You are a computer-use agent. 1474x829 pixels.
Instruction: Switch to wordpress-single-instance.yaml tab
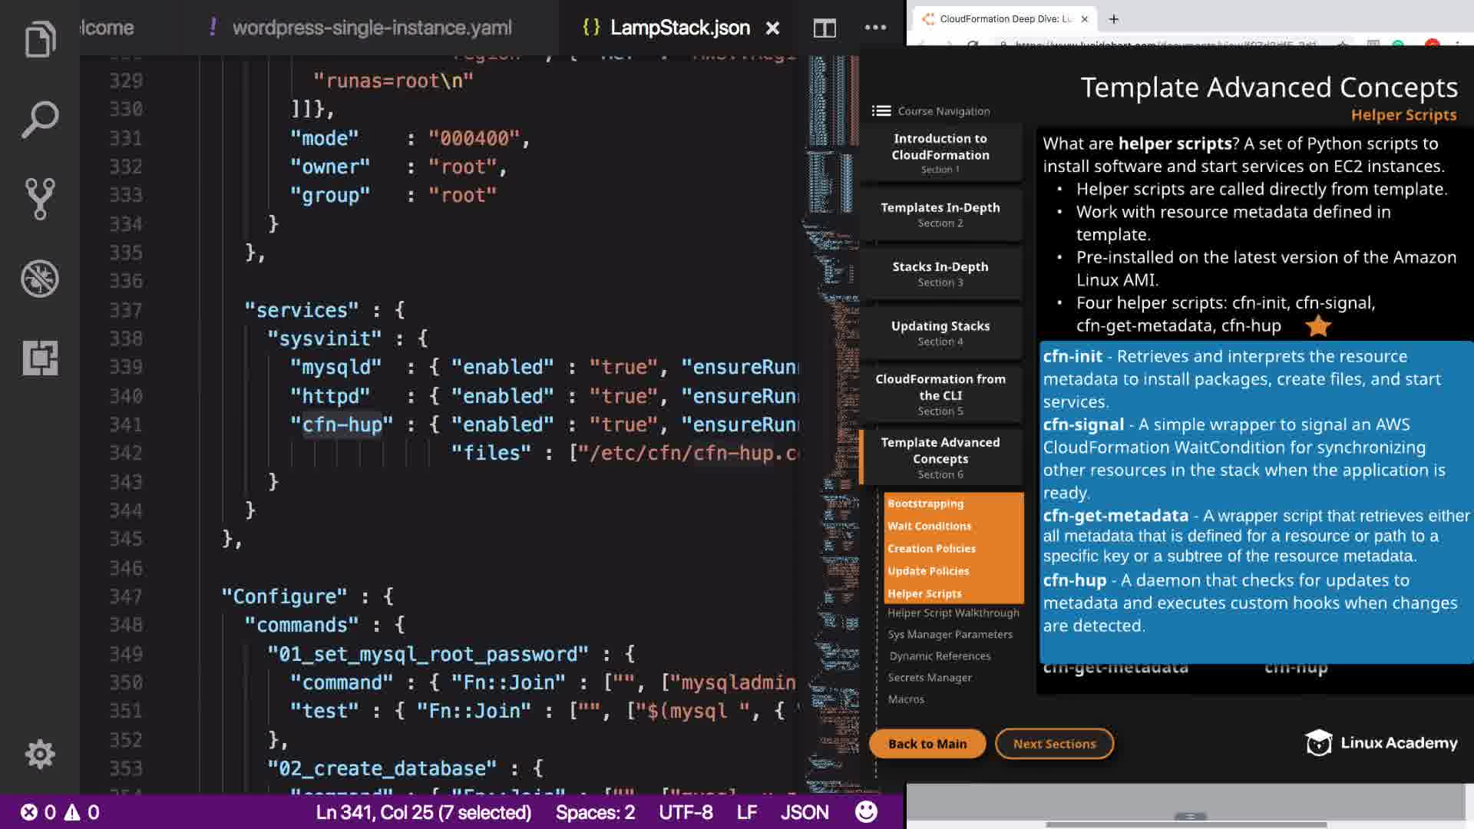pos(372,28)
